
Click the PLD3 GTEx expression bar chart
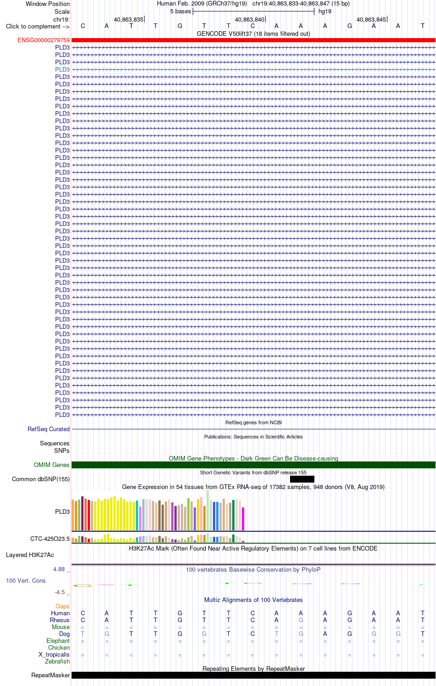point(158,511)
